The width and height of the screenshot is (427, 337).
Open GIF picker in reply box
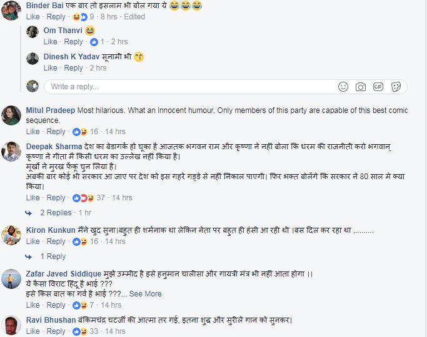tap(378, 87)
